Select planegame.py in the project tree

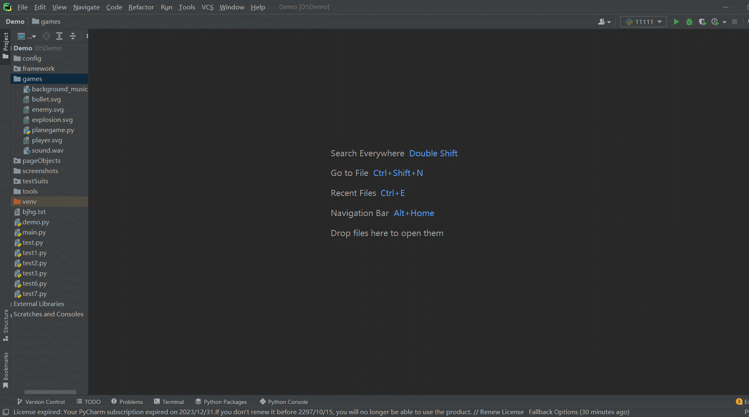point(53,130)
